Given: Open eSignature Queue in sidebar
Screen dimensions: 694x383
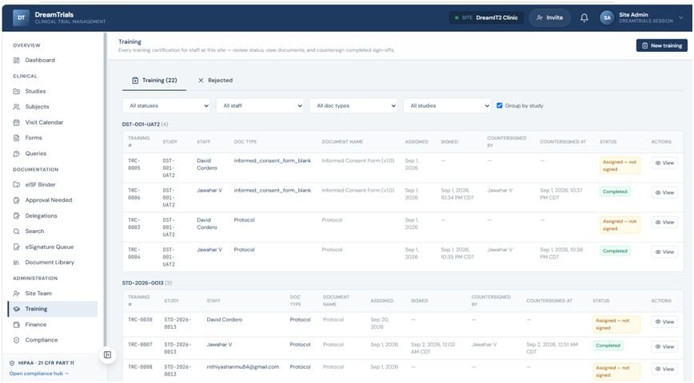Looking at the screenshot, I should tap(52, 247).
